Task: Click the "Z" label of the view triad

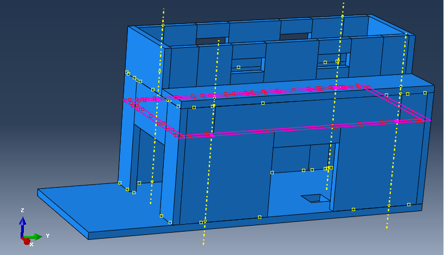Action: tap(22, 210)
